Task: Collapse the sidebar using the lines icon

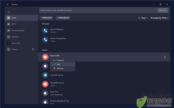Action: [x=9, y=12]
